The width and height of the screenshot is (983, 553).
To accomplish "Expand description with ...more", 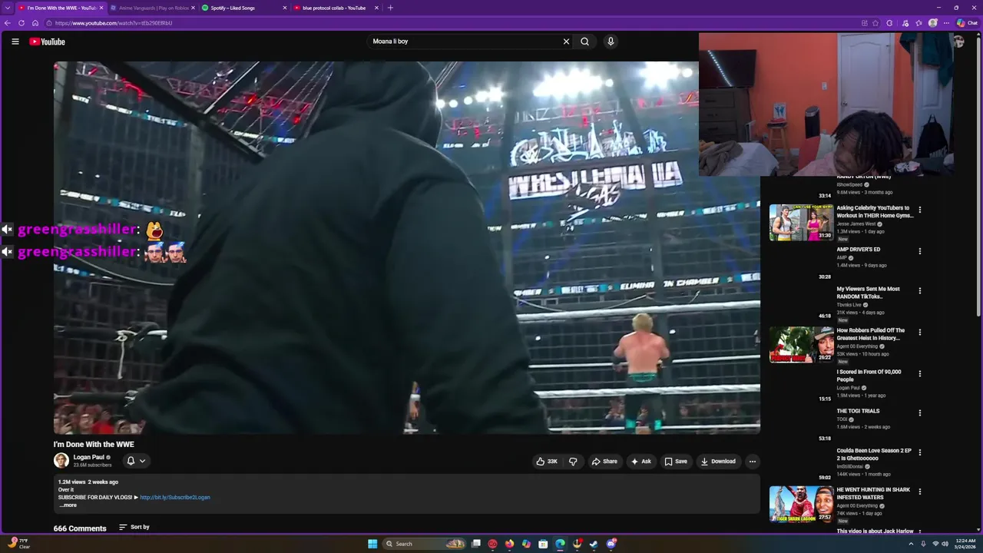I will [68, 505].
